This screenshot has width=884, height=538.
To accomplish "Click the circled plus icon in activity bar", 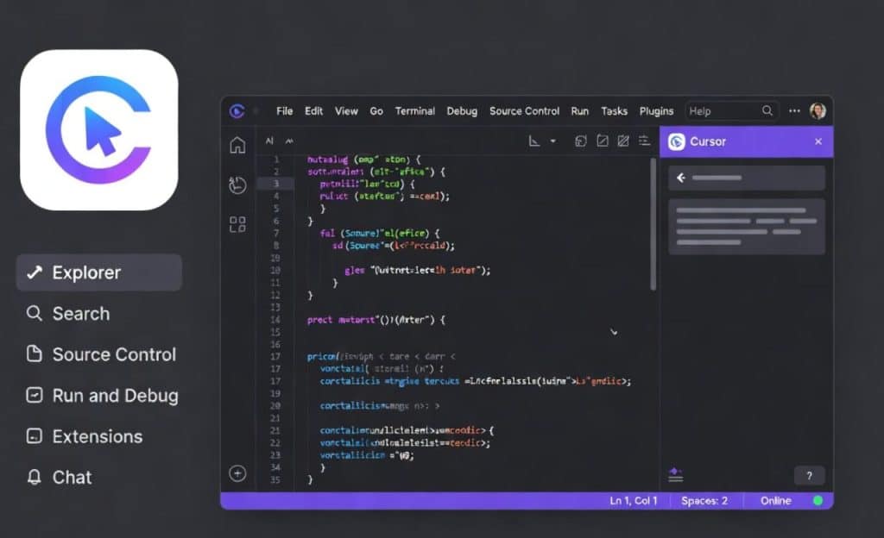I will pyautogui.click(x=237, y=473).
